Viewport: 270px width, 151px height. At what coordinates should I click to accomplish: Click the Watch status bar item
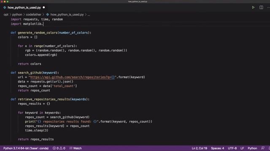point(76,148)
